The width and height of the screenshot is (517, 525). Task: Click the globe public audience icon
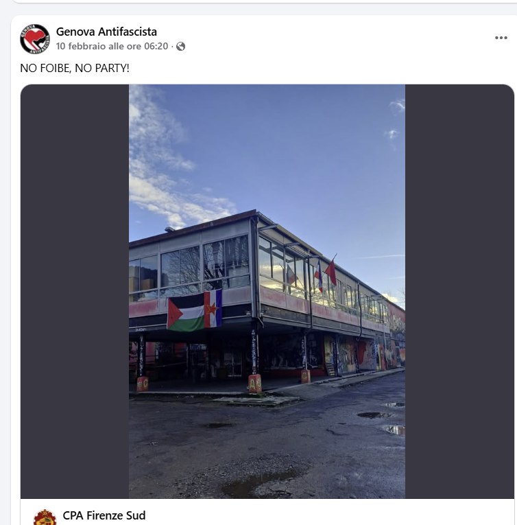(x=181, y=46)
